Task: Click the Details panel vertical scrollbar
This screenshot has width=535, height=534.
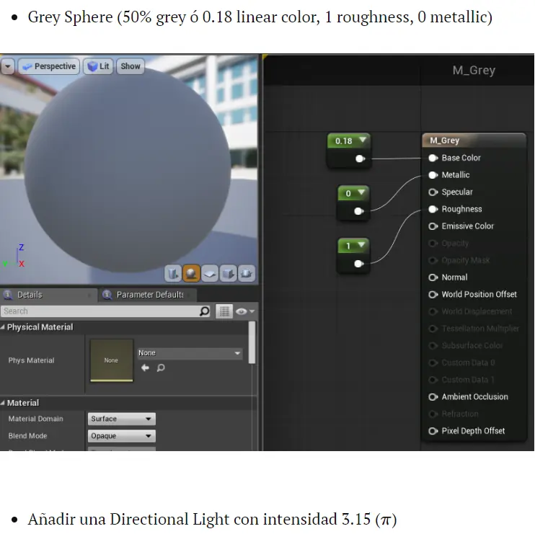Action: 252,343
